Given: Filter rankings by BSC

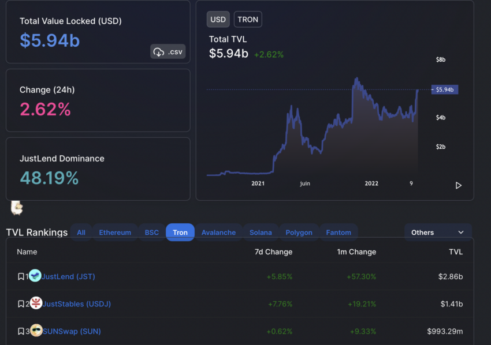Looking at the screenshot, I should (x=151, y=232).
